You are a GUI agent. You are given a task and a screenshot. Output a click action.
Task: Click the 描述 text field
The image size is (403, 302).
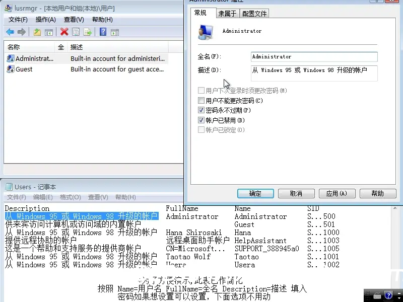point(314,73)
